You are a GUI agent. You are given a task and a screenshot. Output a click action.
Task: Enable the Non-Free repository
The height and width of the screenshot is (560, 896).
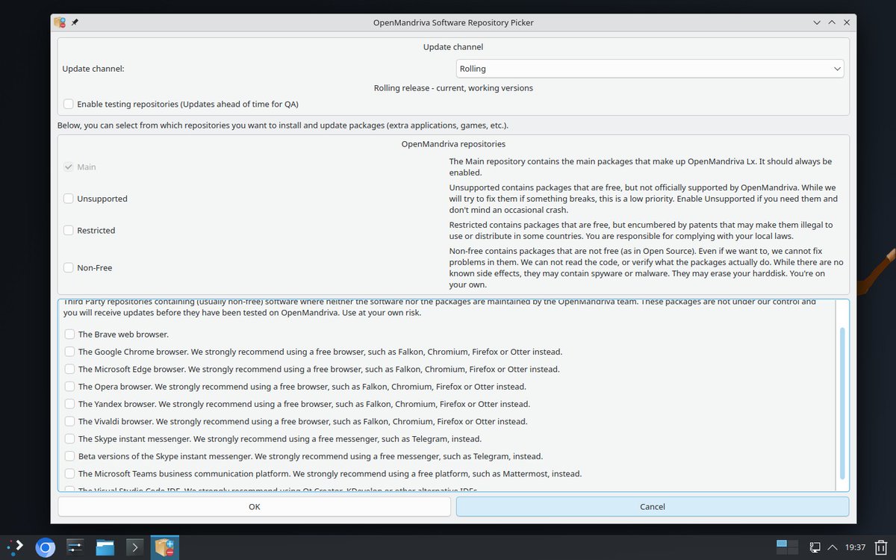pos(69,267)
